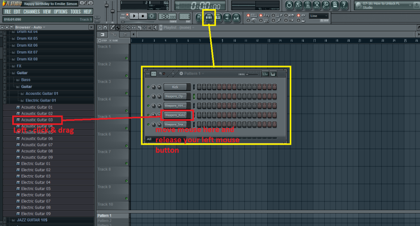
Task: Select the SLIDE edit mode radio
Action: 110,41
